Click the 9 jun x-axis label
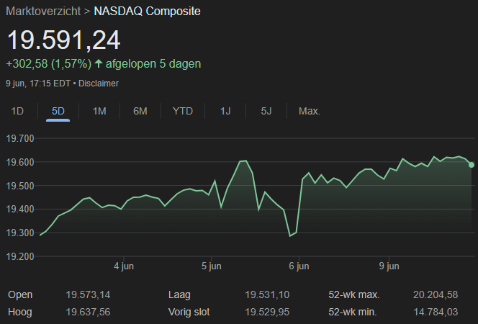 pos(389,266)
